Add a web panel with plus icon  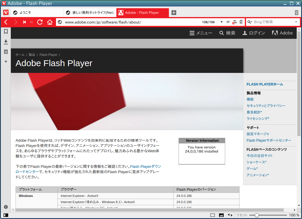(x=6, y=61)
